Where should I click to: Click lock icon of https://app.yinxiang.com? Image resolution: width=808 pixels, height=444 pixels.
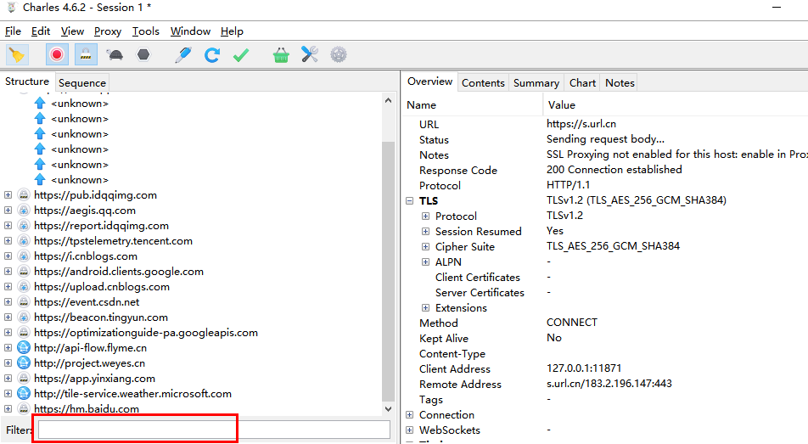tap(23, 378)
